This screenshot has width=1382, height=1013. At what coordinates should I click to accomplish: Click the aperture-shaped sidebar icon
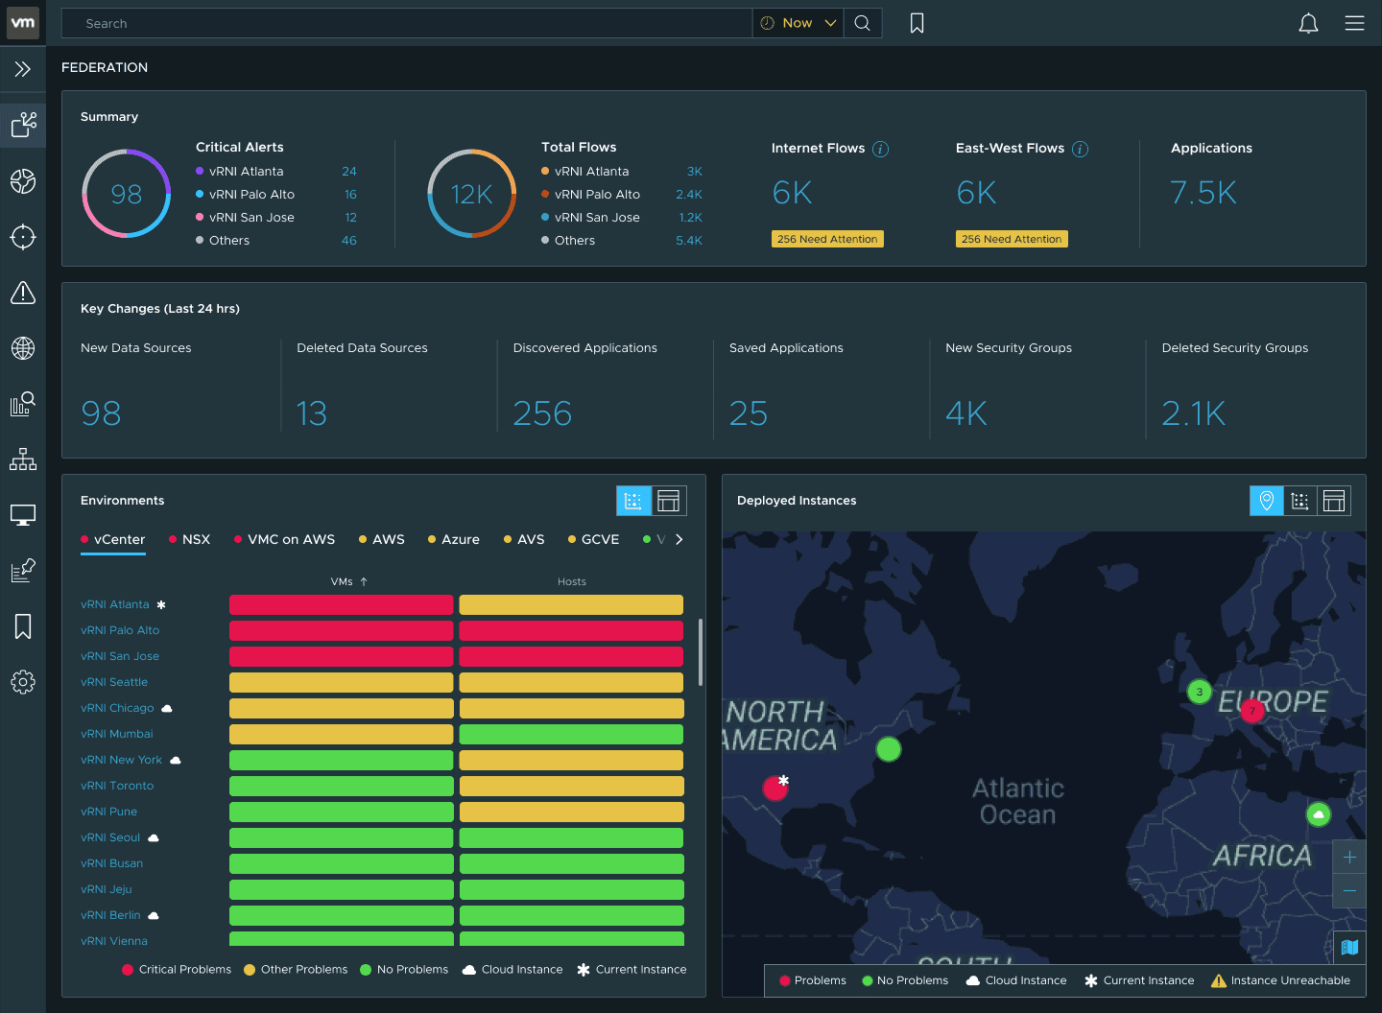coord(23,181)
